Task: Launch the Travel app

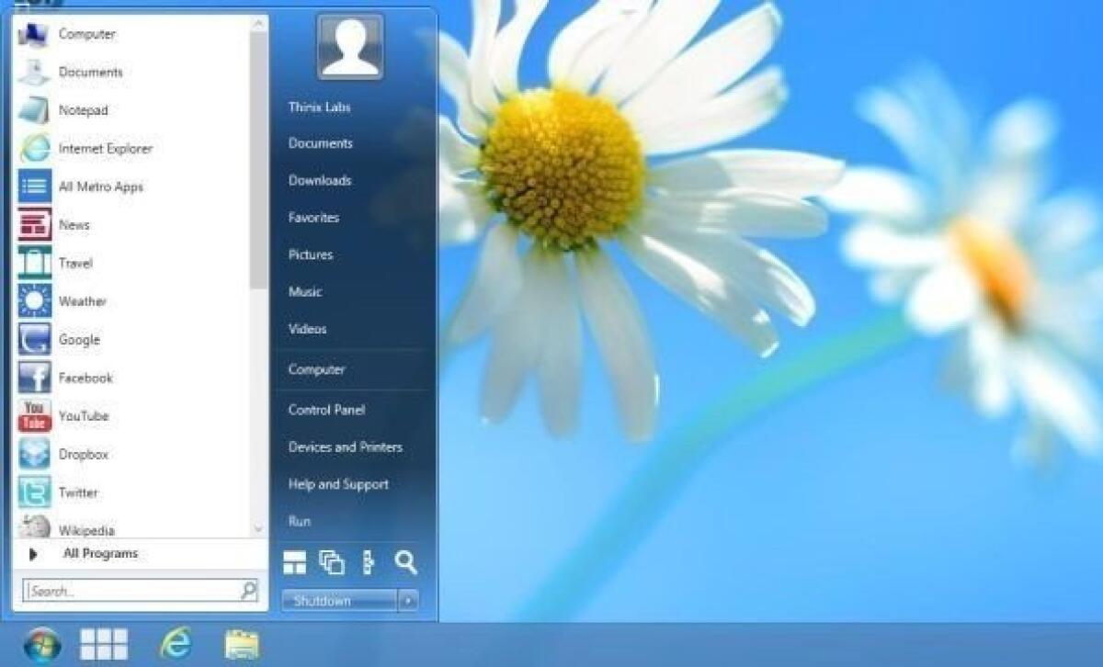Action: (76, 263)
